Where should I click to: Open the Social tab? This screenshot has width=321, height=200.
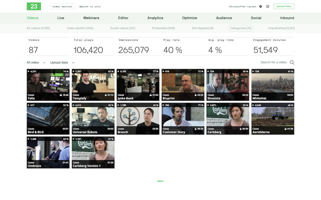pos(256,18)
